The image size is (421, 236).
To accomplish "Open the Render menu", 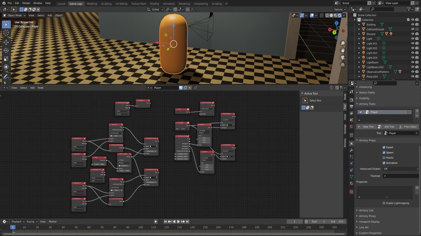I will tap(26, 3).
